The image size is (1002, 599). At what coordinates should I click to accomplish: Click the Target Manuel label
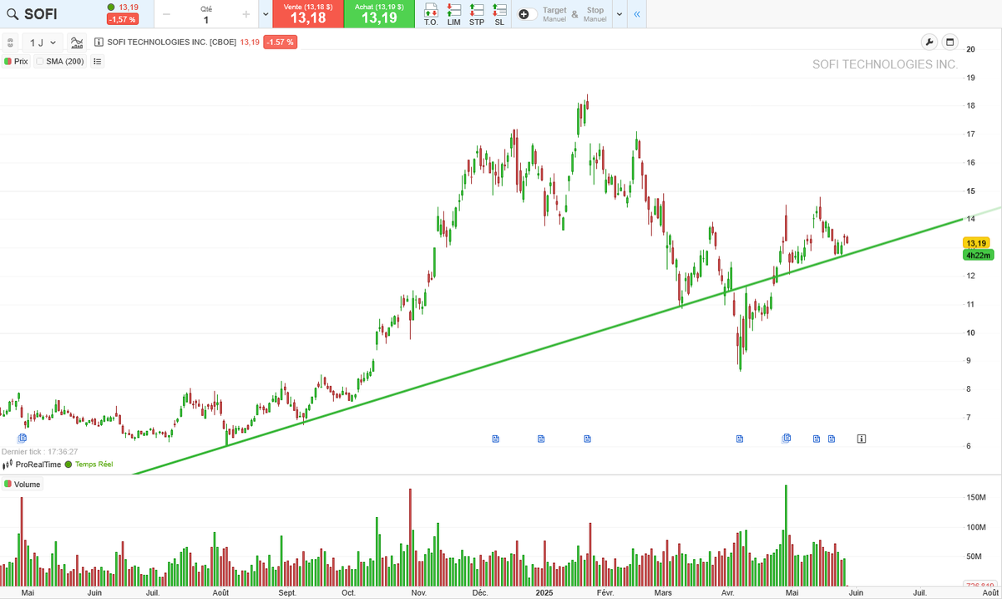pos(554,14)
